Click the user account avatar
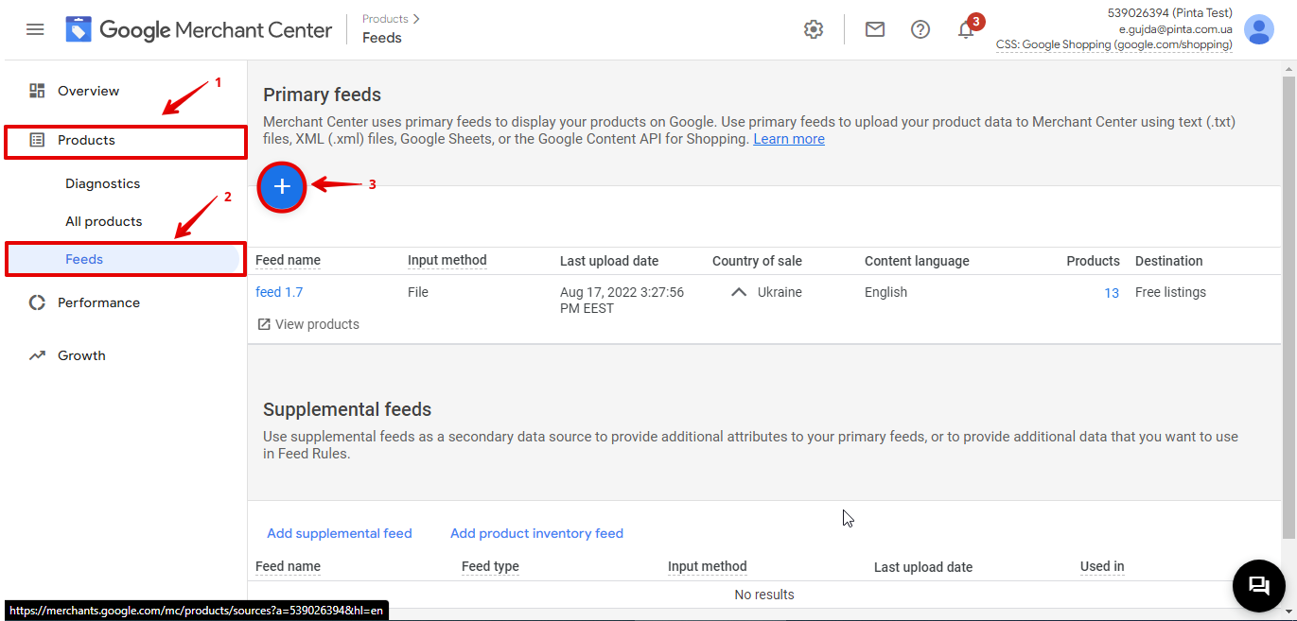This screenshot has width=1297, height=621. [1259, 29]
